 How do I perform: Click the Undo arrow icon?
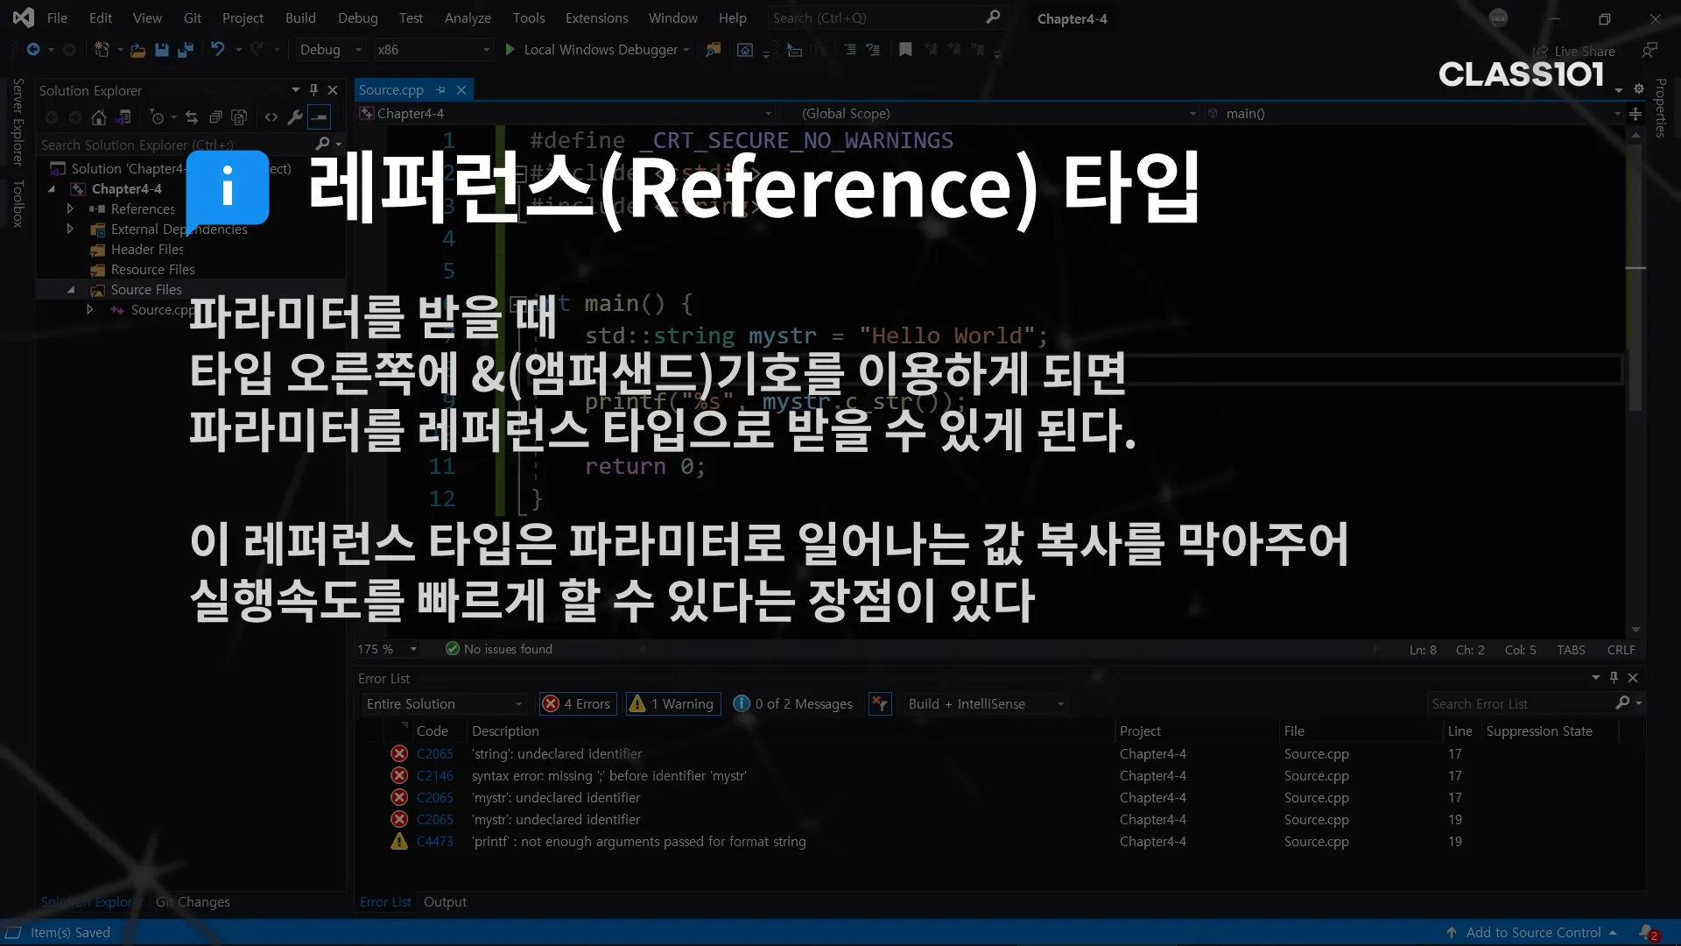(217, 50)
